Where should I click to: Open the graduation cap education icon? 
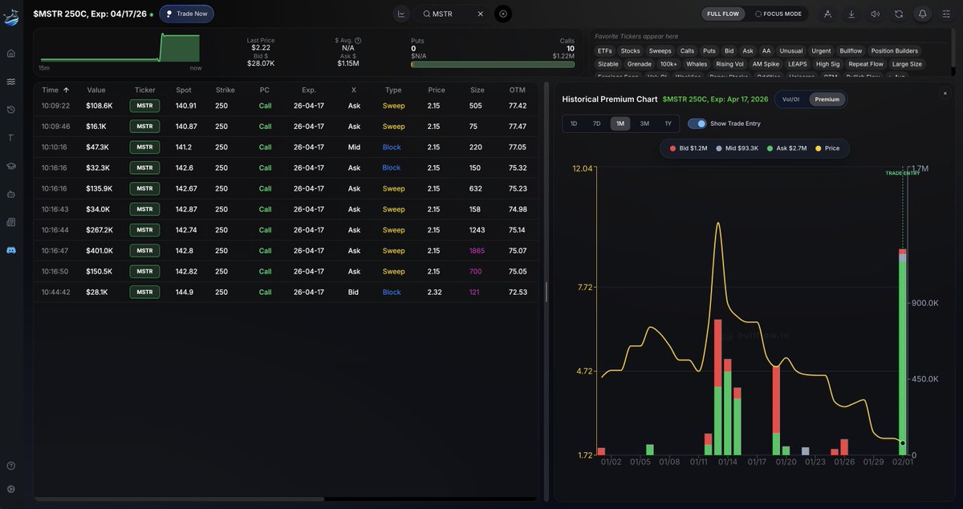(x=11, y=166)
